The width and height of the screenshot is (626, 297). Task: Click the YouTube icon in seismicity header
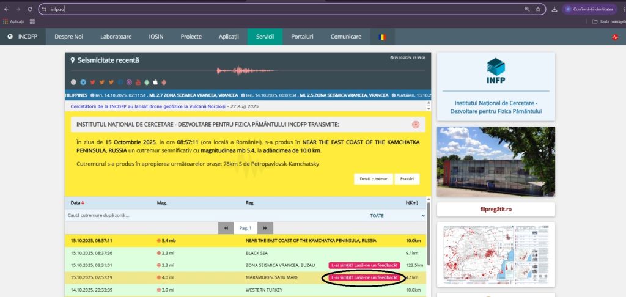[x=139, y=82]
